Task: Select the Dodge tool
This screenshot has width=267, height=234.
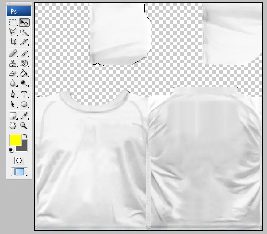Action: (x=24, y=83)
